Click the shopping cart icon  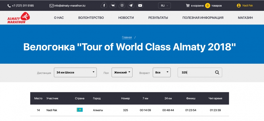pyautogui.click(x=188, y=6)
